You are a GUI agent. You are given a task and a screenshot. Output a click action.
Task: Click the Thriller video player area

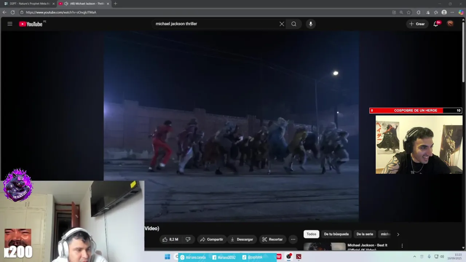pos(231,126)
